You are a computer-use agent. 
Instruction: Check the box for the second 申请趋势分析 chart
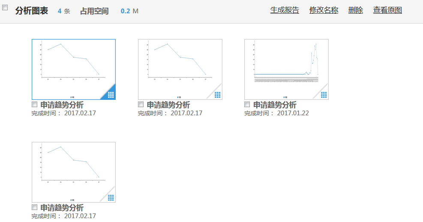pos(141,105)
